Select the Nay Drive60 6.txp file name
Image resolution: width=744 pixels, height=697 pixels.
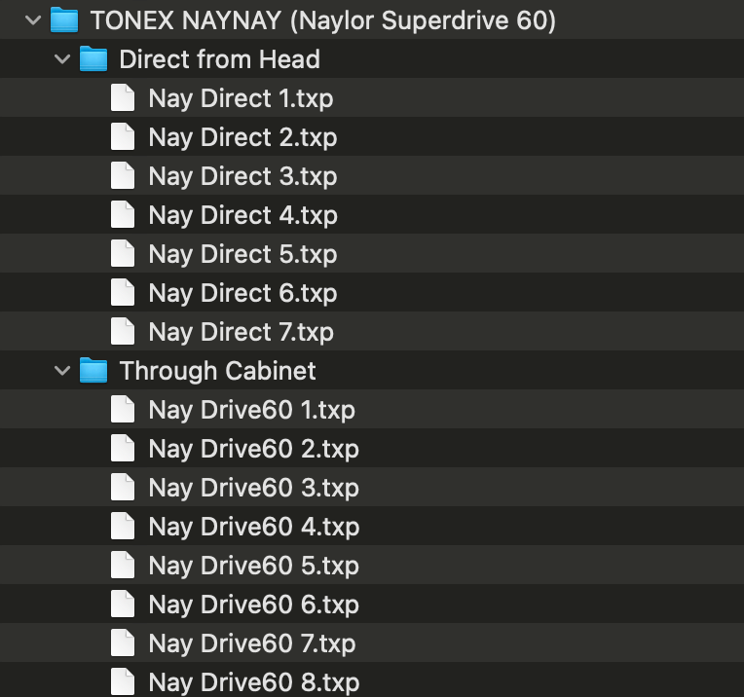pyautogui.click(x=253, y=605)
